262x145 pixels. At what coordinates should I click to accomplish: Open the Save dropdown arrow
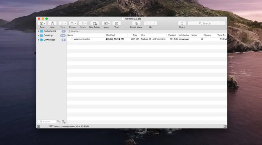pos(45,24)
